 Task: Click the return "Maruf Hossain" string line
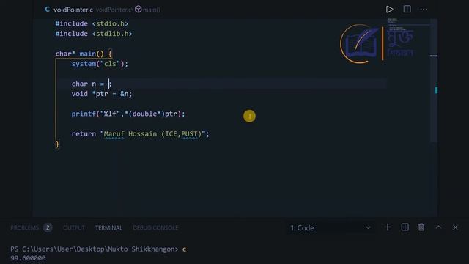click(140, 133)
